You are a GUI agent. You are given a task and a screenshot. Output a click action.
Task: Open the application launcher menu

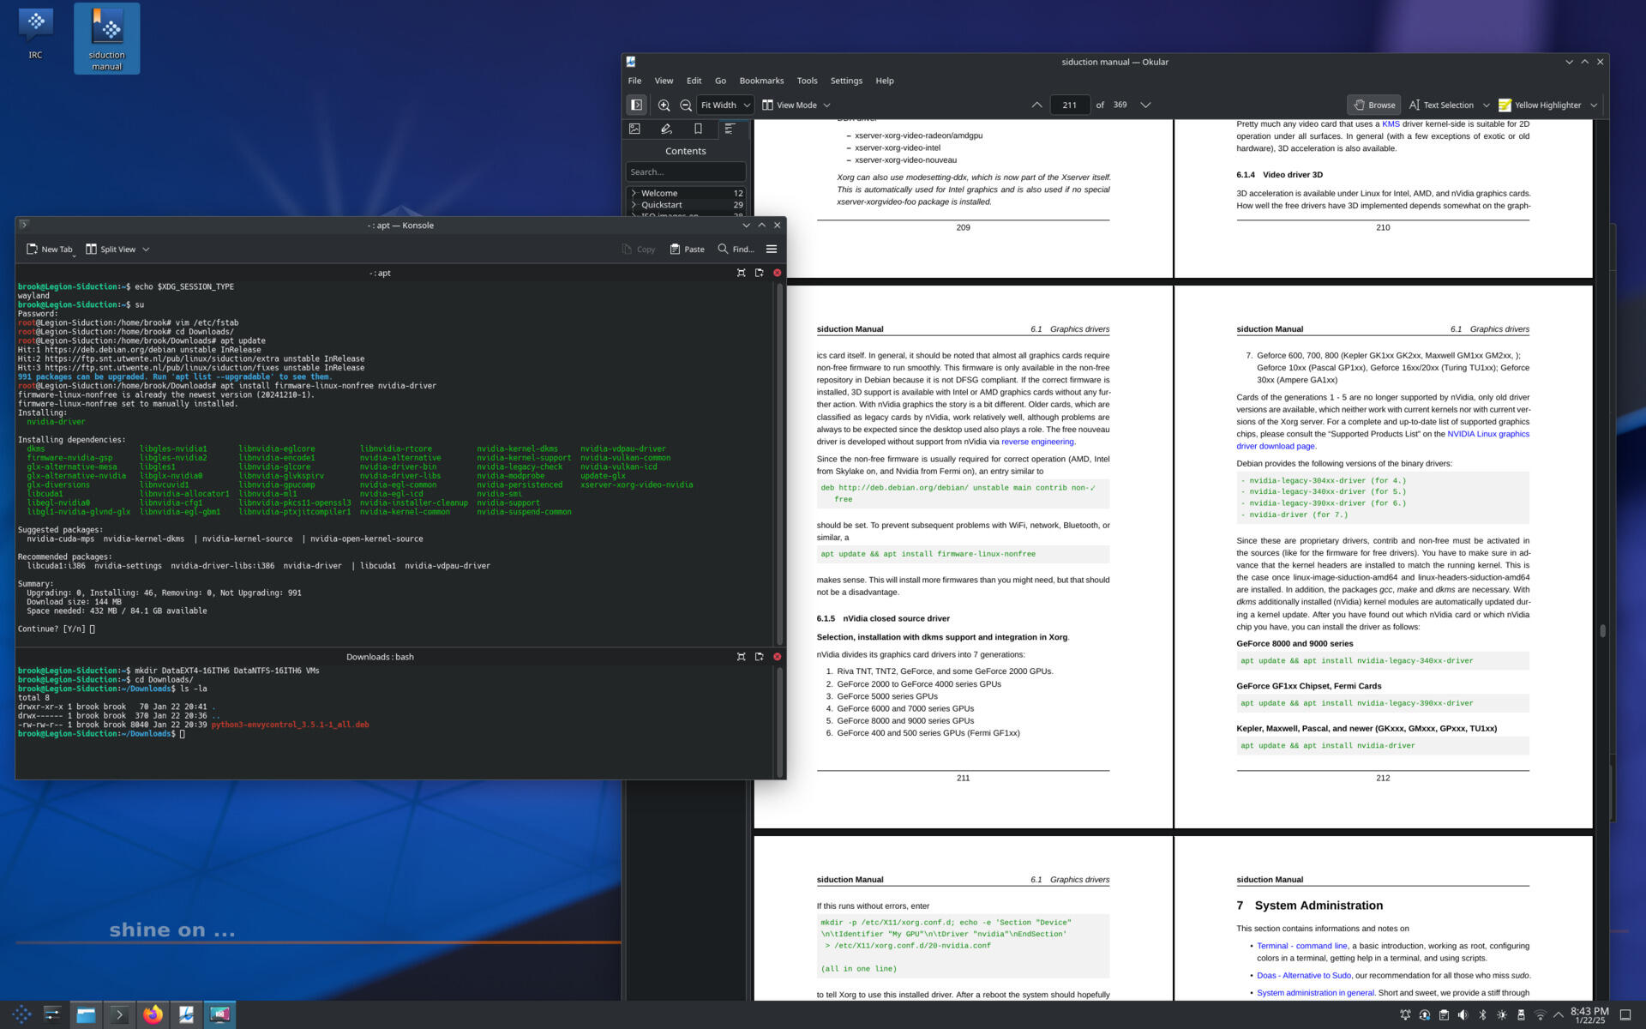[21, 1014]
